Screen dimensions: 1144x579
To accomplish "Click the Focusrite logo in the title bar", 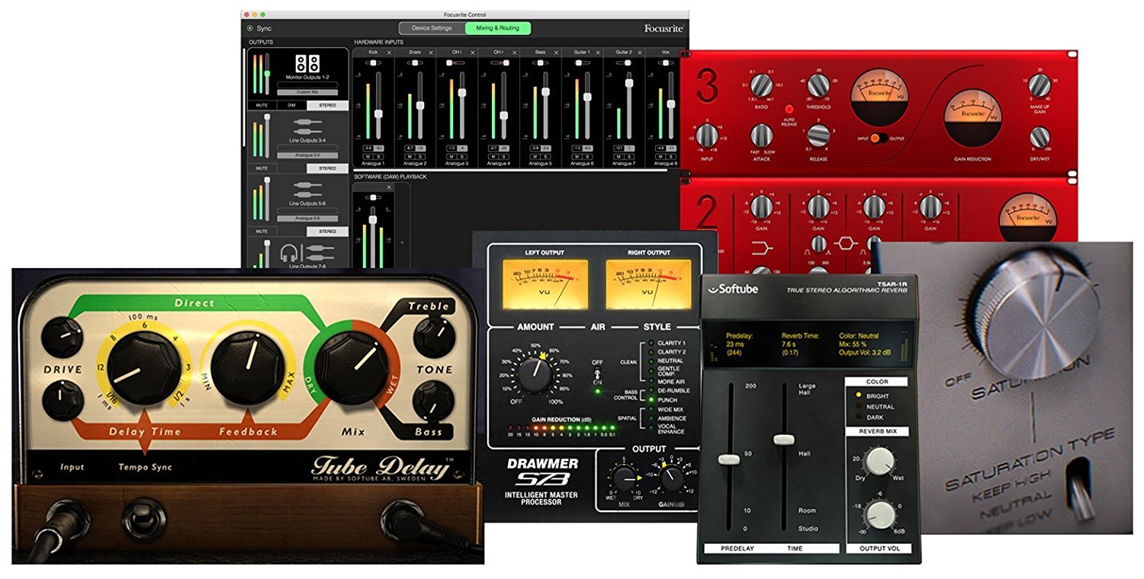I will pos(666,27).
